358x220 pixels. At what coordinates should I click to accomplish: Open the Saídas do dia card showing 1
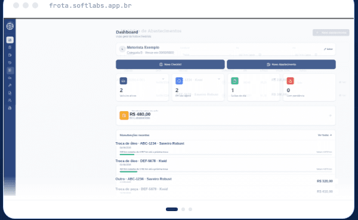click(x=254, y=87)
